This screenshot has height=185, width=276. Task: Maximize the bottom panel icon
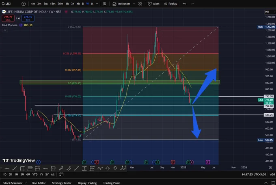[x=273, y=183]
